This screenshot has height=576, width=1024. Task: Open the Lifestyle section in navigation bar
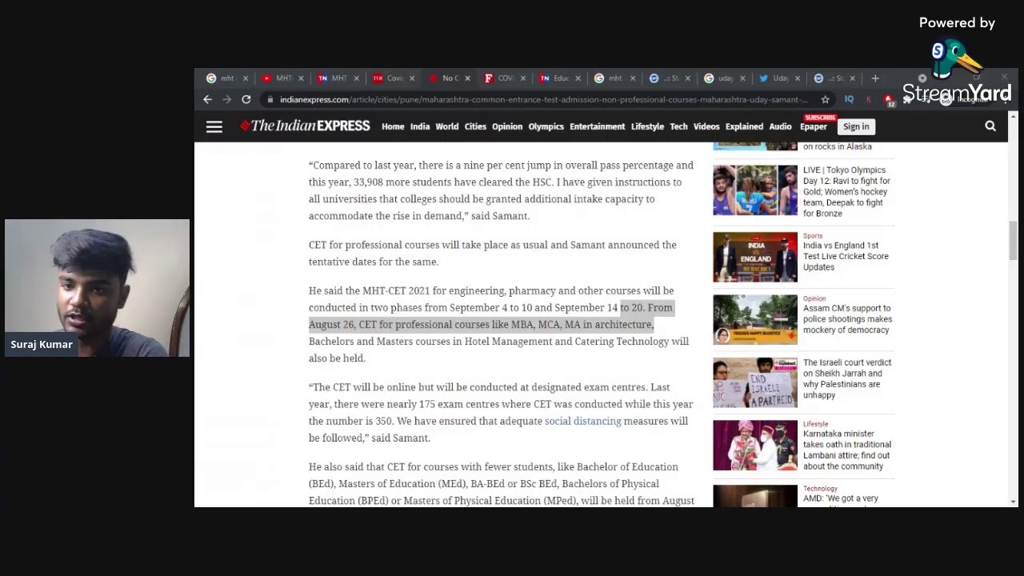click(x=647, y=126)
